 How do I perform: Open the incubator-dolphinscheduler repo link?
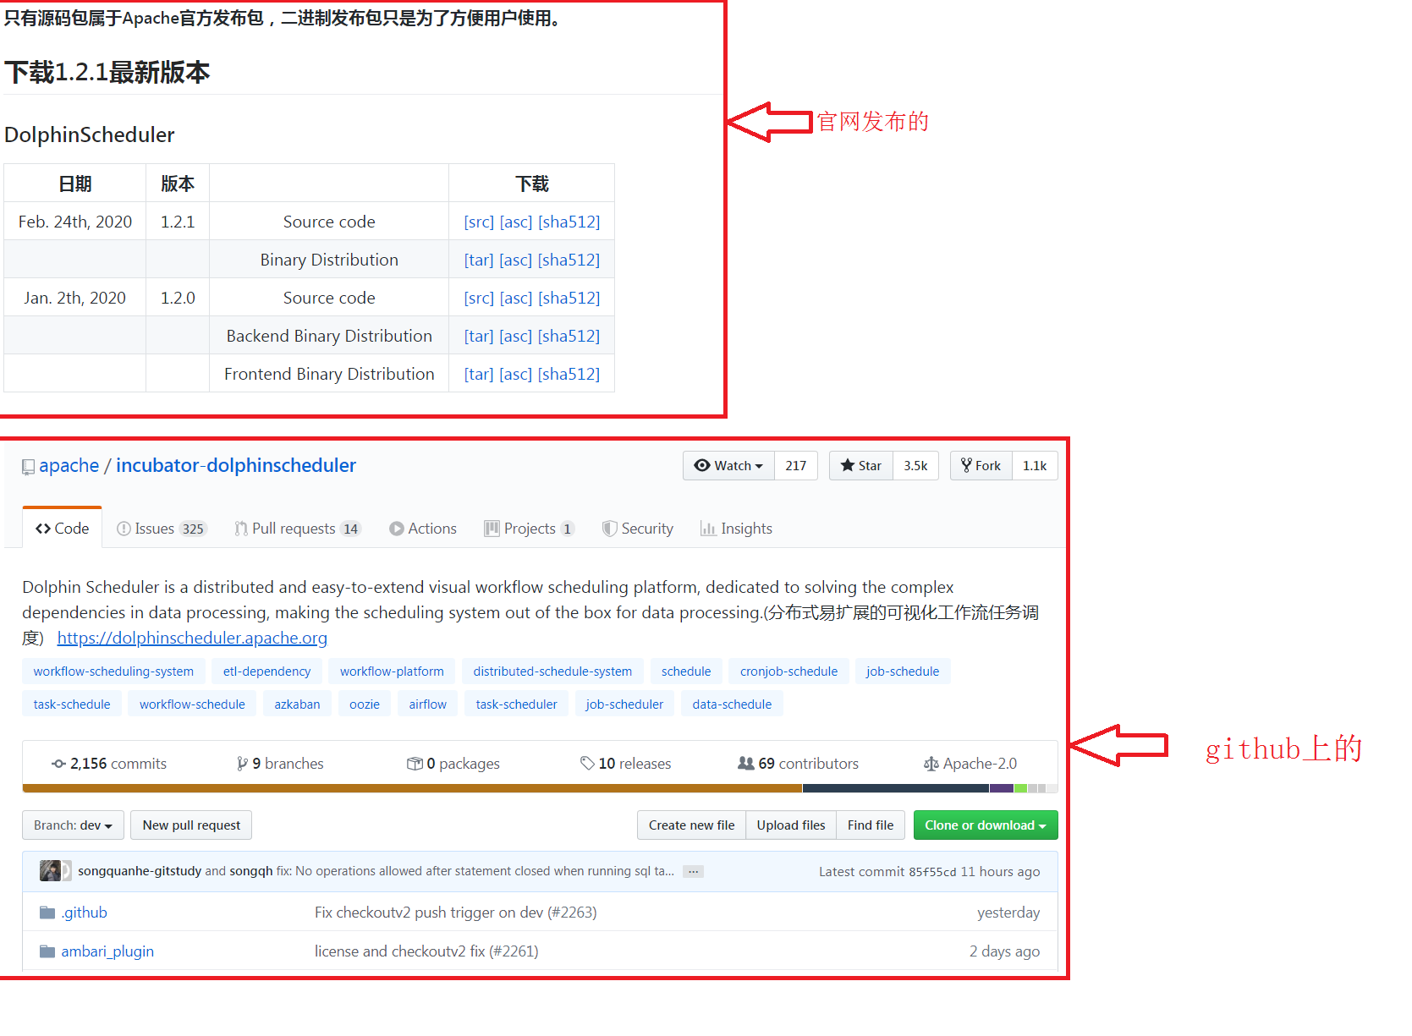[236, 466]
